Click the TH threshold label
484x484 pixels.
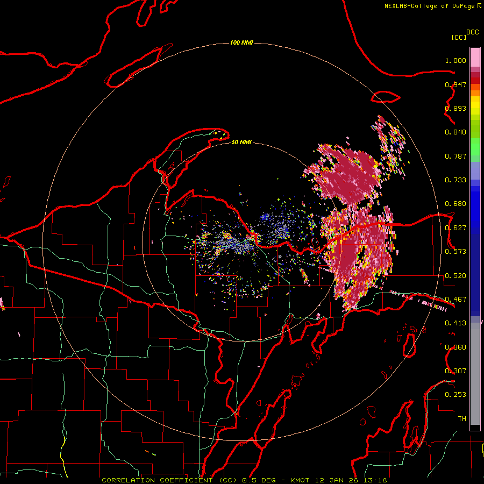tap(462, 419)
